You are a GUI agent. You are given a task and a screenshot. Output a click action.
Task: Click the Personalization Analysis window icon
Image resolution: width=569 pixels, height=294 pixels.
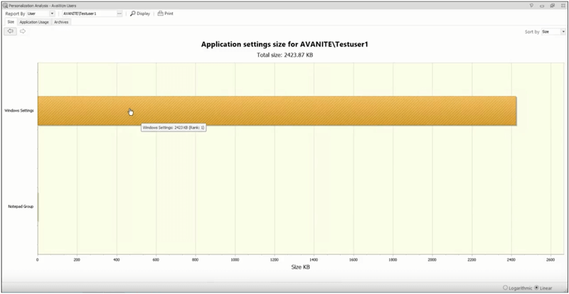(x=5, y=6)
